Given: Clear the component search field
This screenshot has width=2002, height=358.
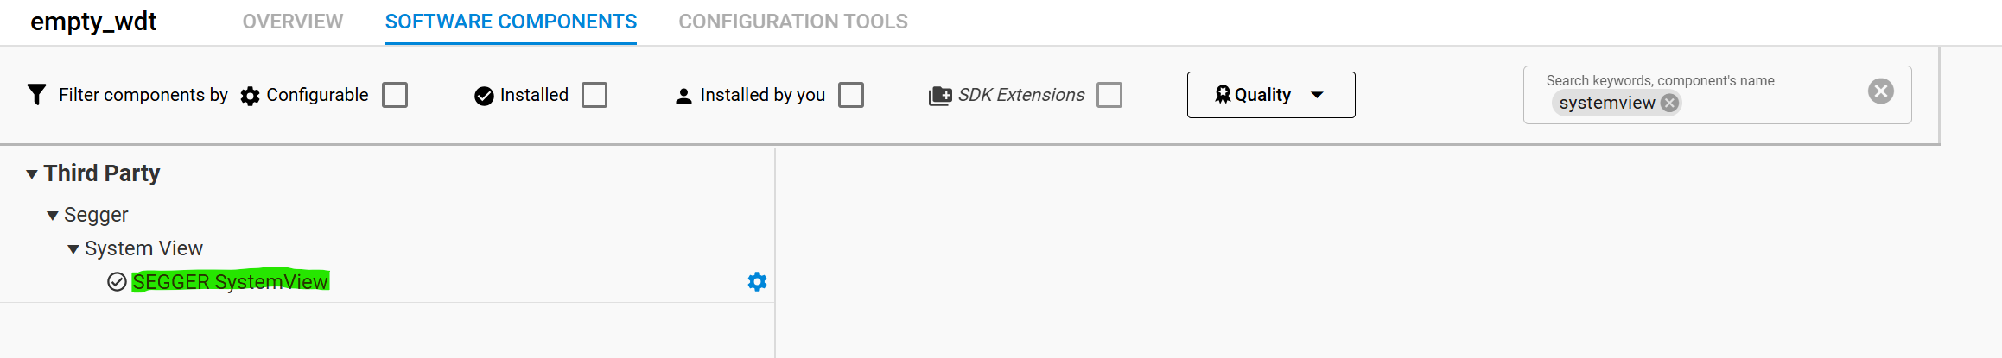Looking at the screenshot, I should coord(1880,91).
